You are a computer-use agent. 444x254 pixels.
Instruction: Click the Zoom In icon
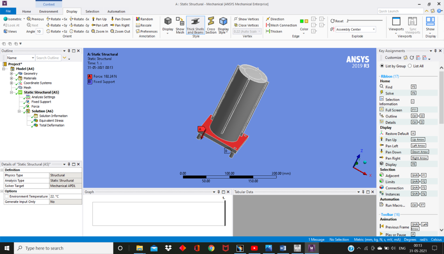click(x=93, y=31)
